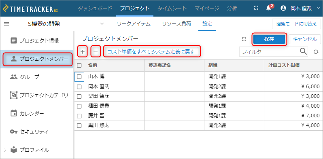Screen dimensions: 323x159
Task: Remove member with the minus icon
Action: [96, 52]
